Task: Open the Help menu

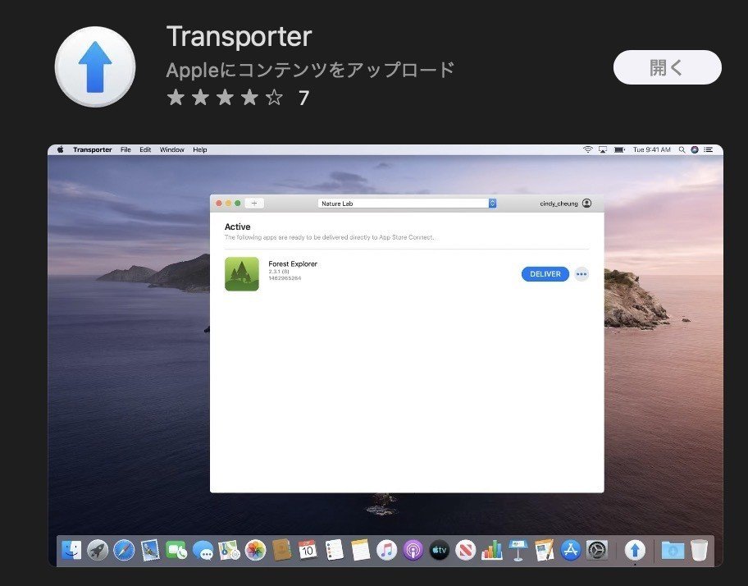Action: coord(200,149)
